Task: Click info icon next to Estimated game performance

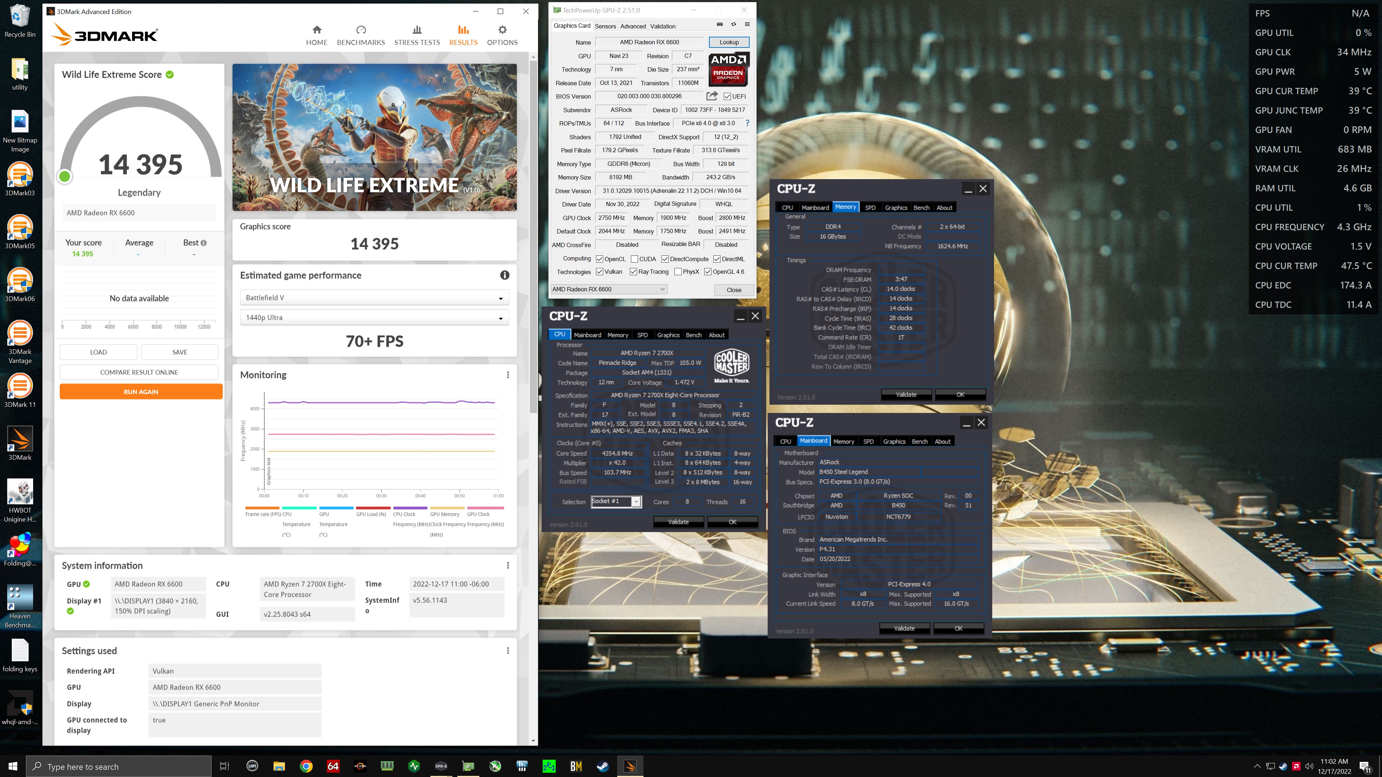Action: (x=504, y=275)
